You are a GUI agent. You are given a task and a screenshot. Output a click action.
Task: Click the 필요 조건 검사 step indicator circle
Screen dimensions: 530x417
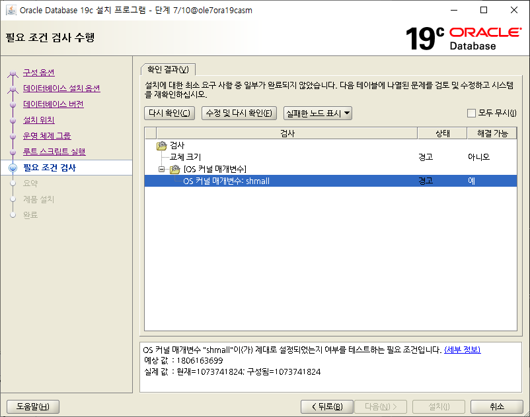13,168
